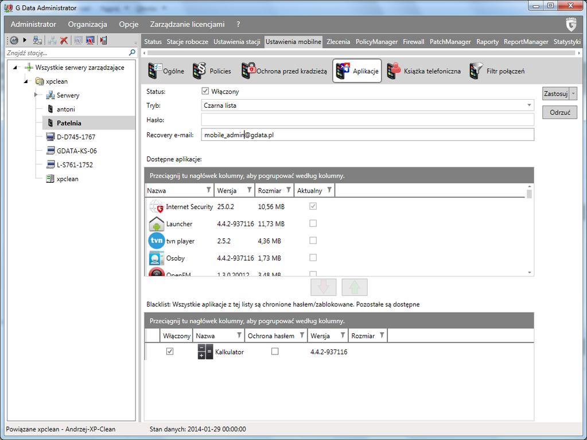Click the Launcher app icon
Image resolution: width=587 pixels, height=440 pixels.
click(x=157, y=223)
